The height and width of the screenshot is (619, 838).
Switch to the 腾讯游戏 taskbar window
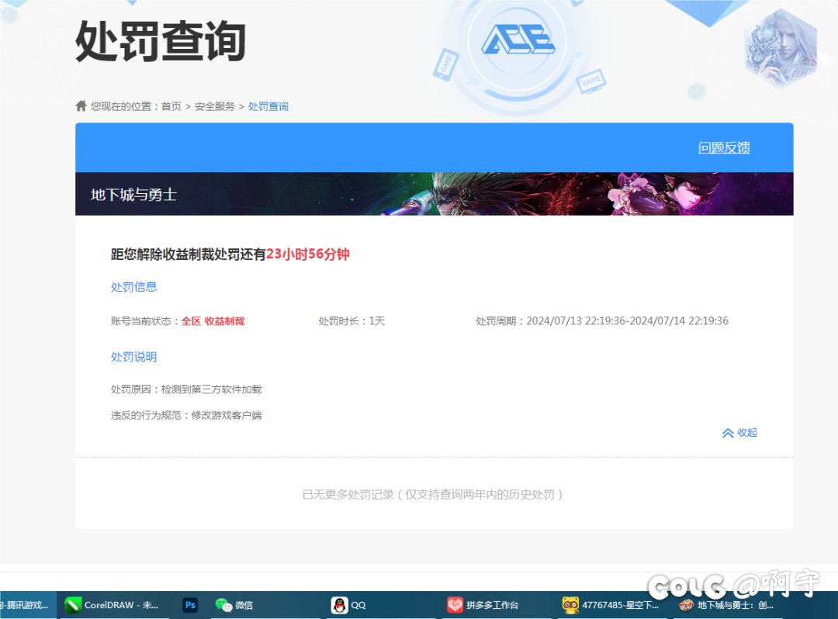(26, 604)
